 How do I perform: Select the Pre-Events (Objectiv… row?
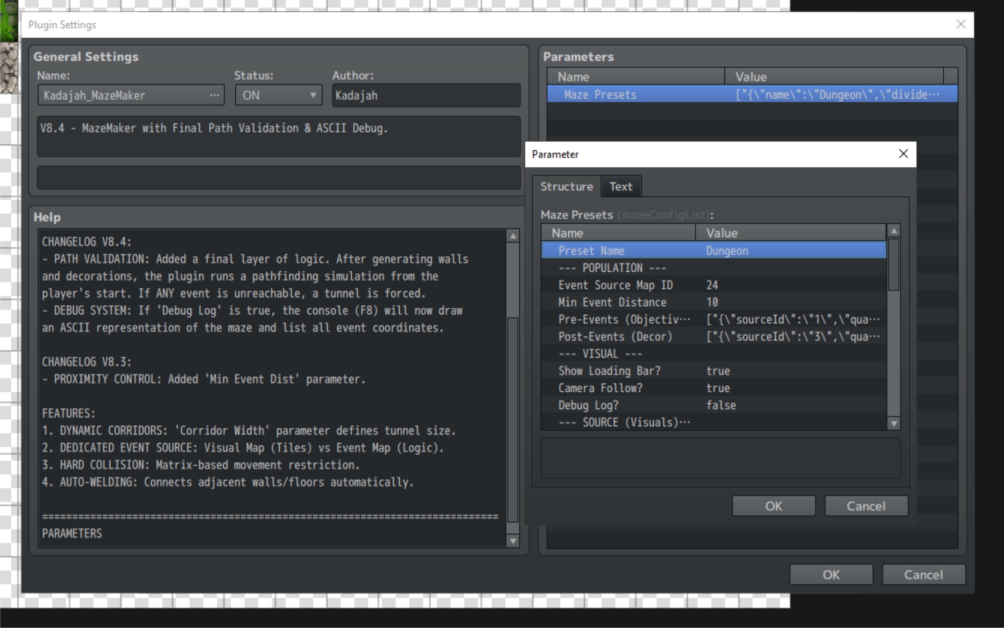(713, 319)
